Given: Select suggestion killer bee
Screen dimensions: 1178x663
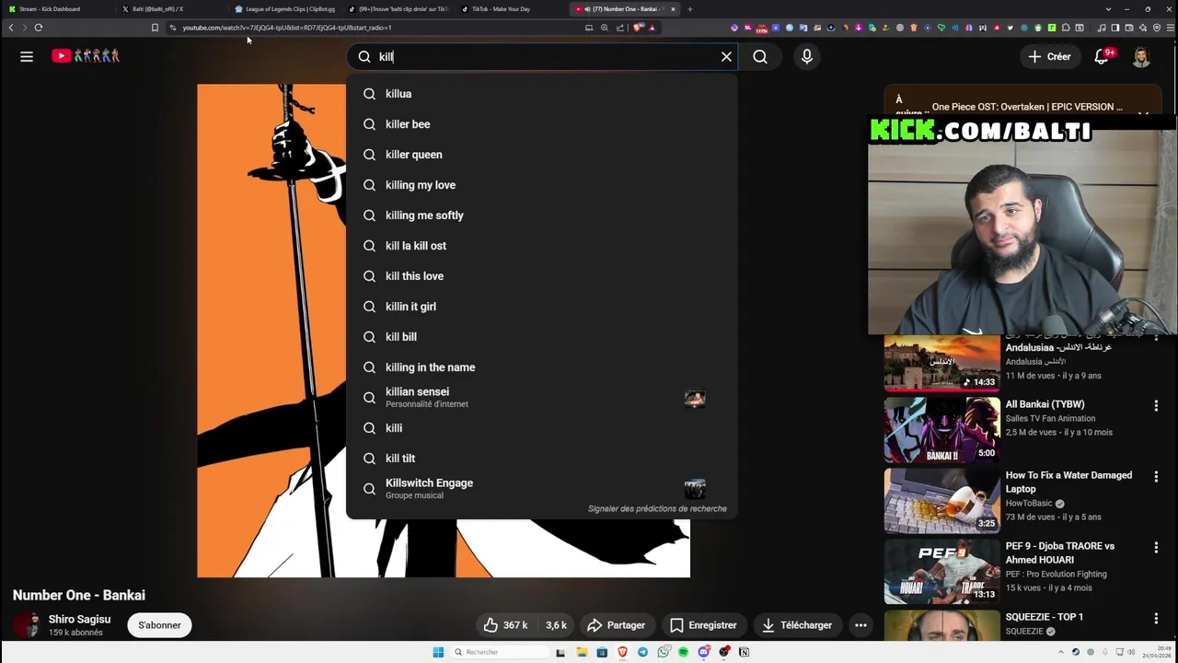Looking at the screenshot, I should [x=542, y=124].
